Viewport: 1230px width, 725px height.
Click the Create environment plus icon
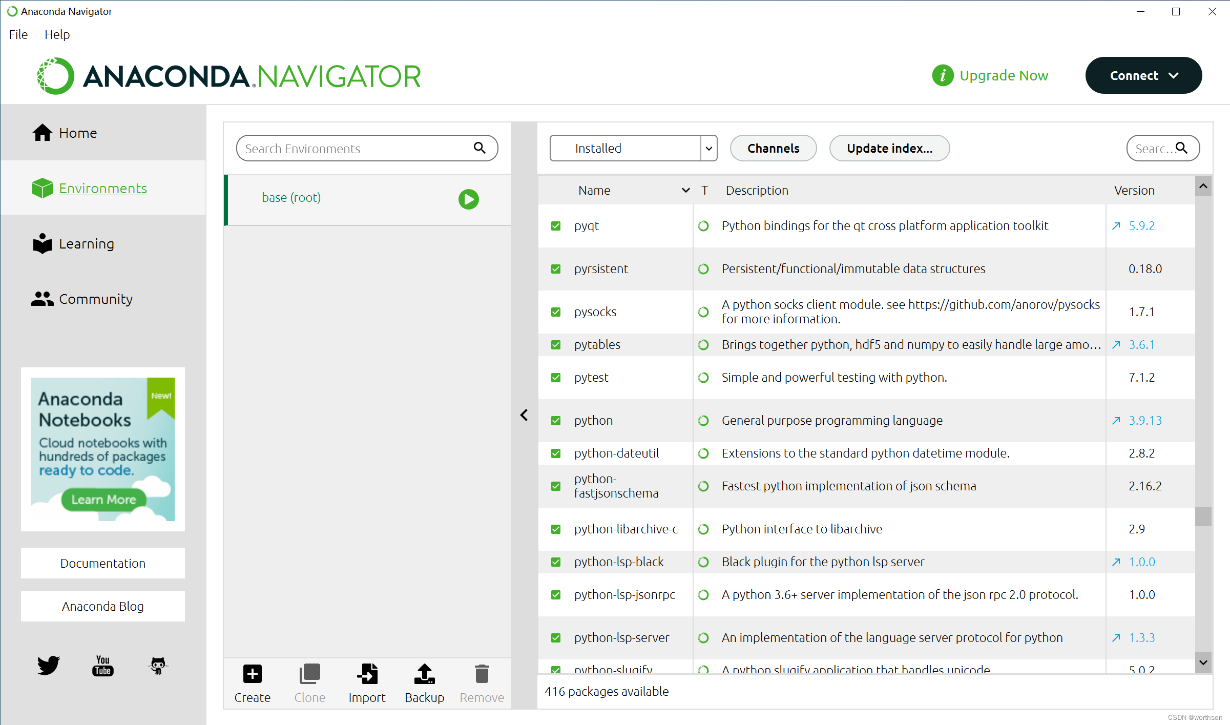pos(252,674)
